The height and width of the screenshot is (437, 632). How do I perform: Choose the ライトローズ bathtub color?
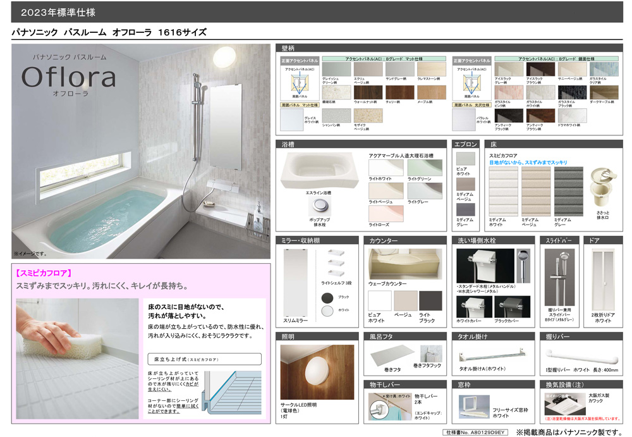click(x=386, y=214)
